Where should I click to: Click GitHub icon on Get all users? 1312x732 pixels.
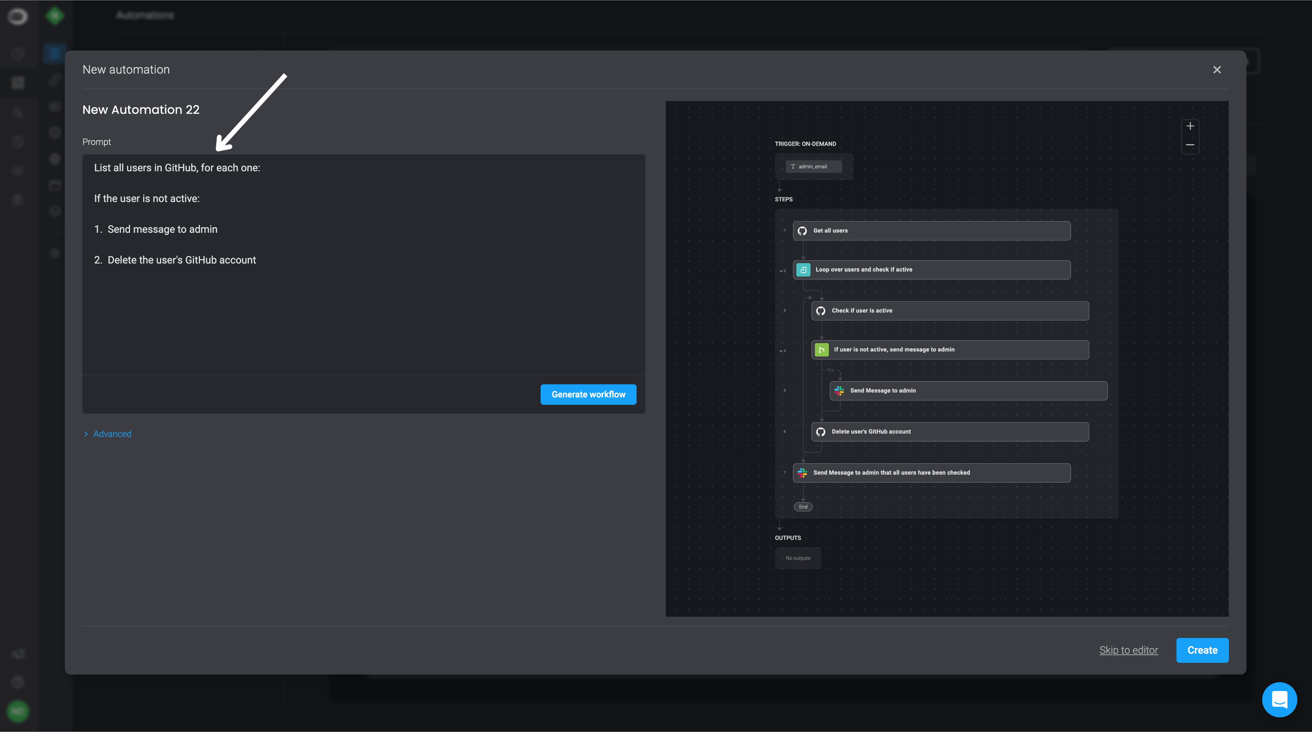pos(802,231)
